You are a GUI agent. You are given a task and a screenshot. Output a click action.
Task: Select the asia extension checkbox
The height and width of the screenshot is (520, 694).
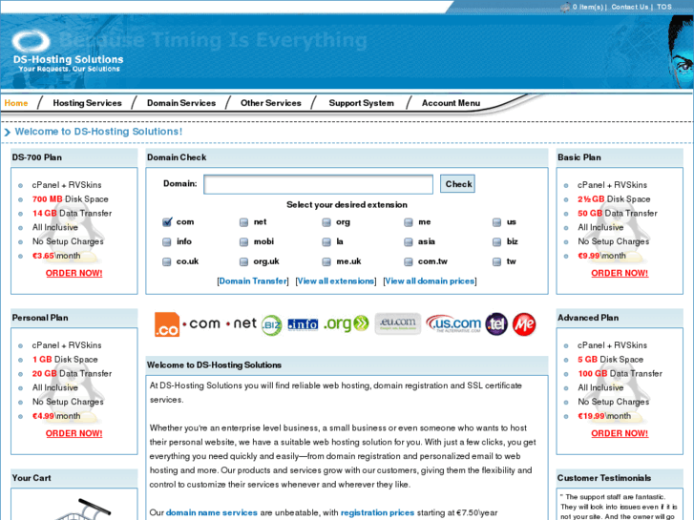coord(408,241)
